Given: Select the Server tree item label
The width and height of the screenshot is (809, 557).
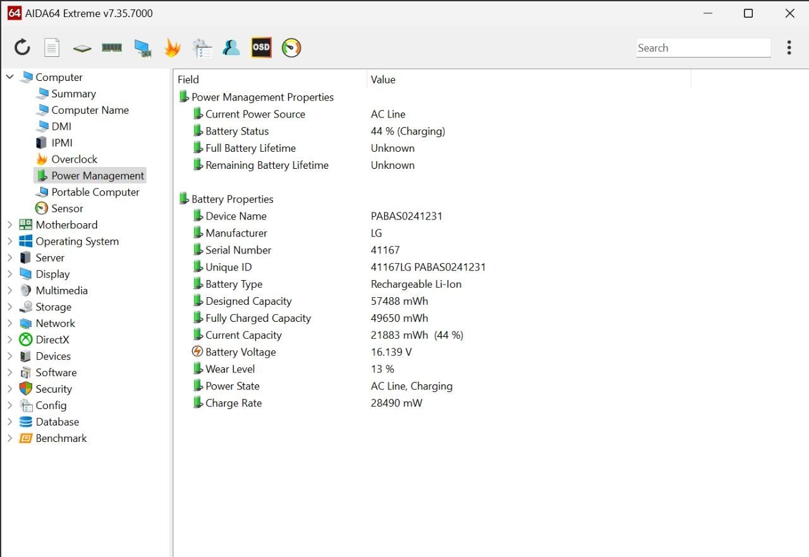Looking at the screenshot, I should click(50, 258).
